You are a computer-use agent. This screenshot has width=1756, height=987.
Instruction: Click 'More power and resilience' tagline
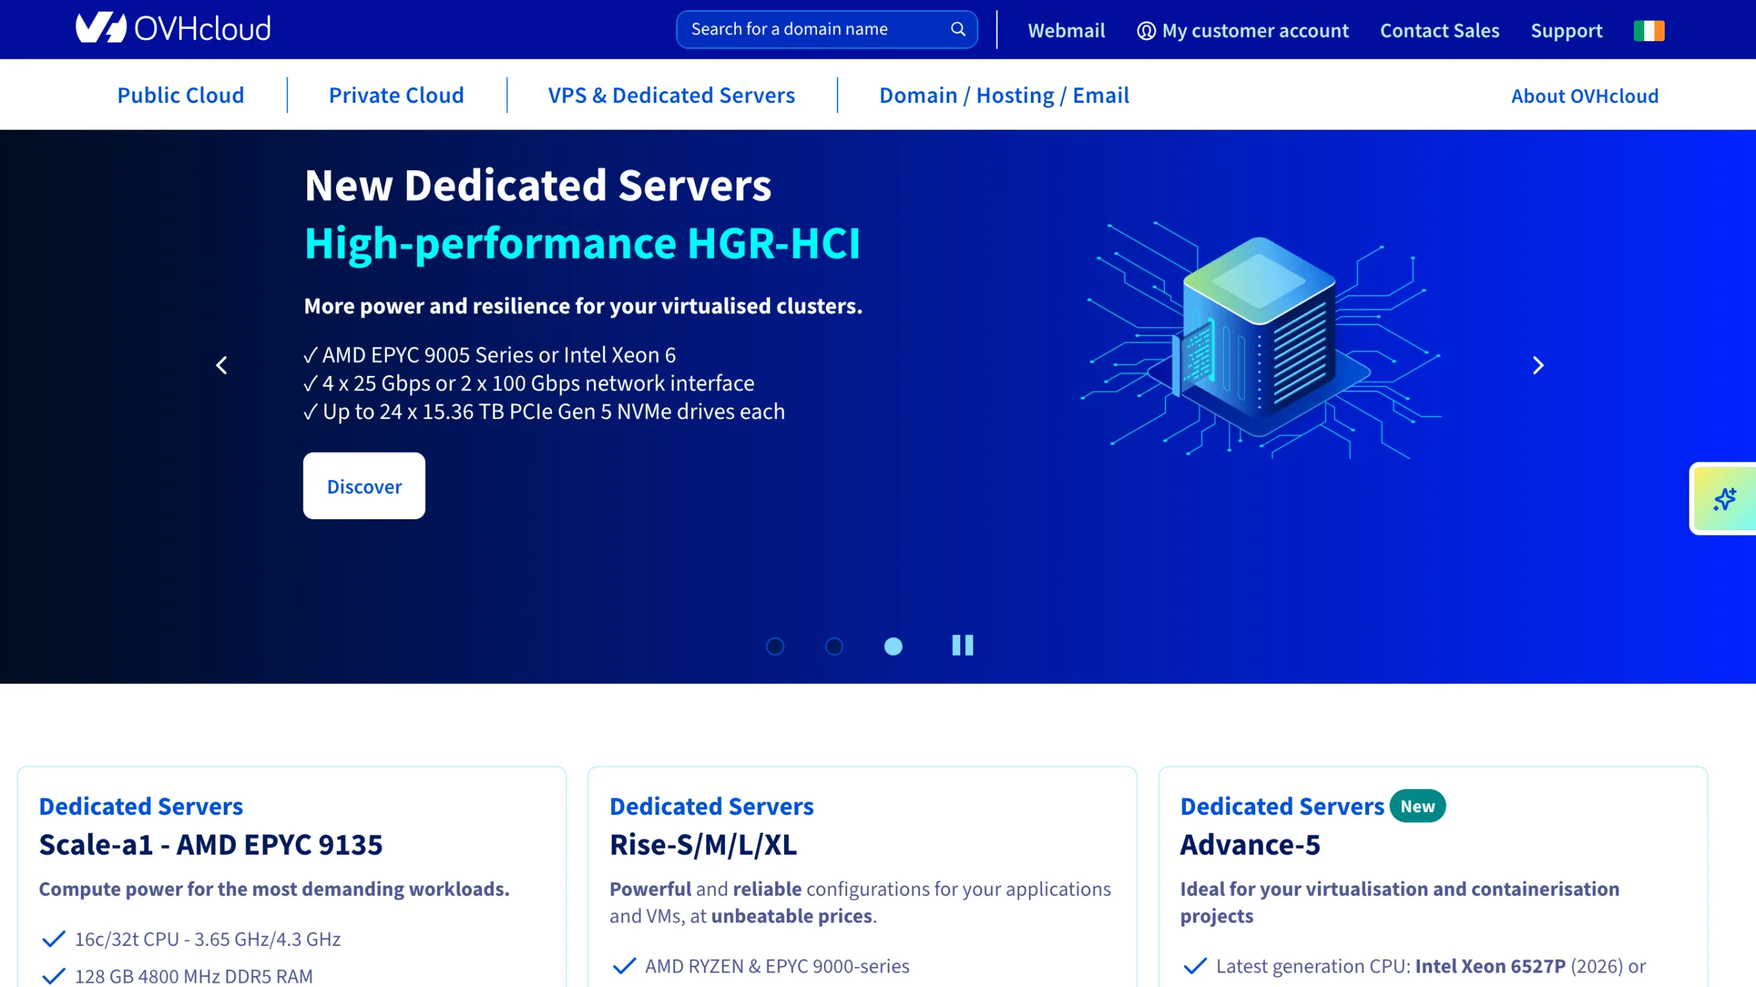[583, 306]
